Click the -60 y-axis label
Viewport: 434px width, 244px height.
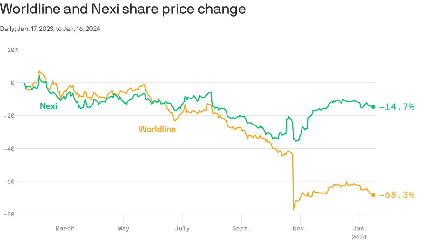click(11, 181)
